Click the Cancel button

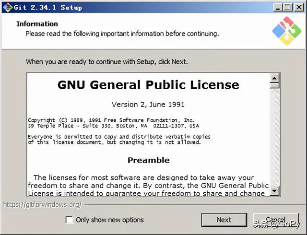[x=276, y=220]
